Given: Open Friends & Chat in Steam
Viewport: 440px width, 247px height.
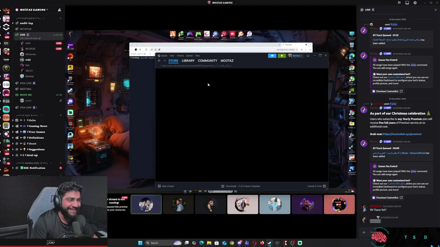Looking at the screenshot, I should (317, 186).
